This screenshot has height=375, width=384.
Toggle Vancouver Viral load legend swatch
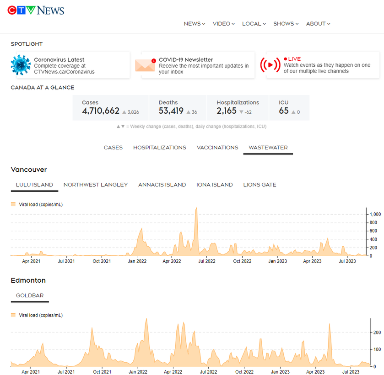click(13, 204)
